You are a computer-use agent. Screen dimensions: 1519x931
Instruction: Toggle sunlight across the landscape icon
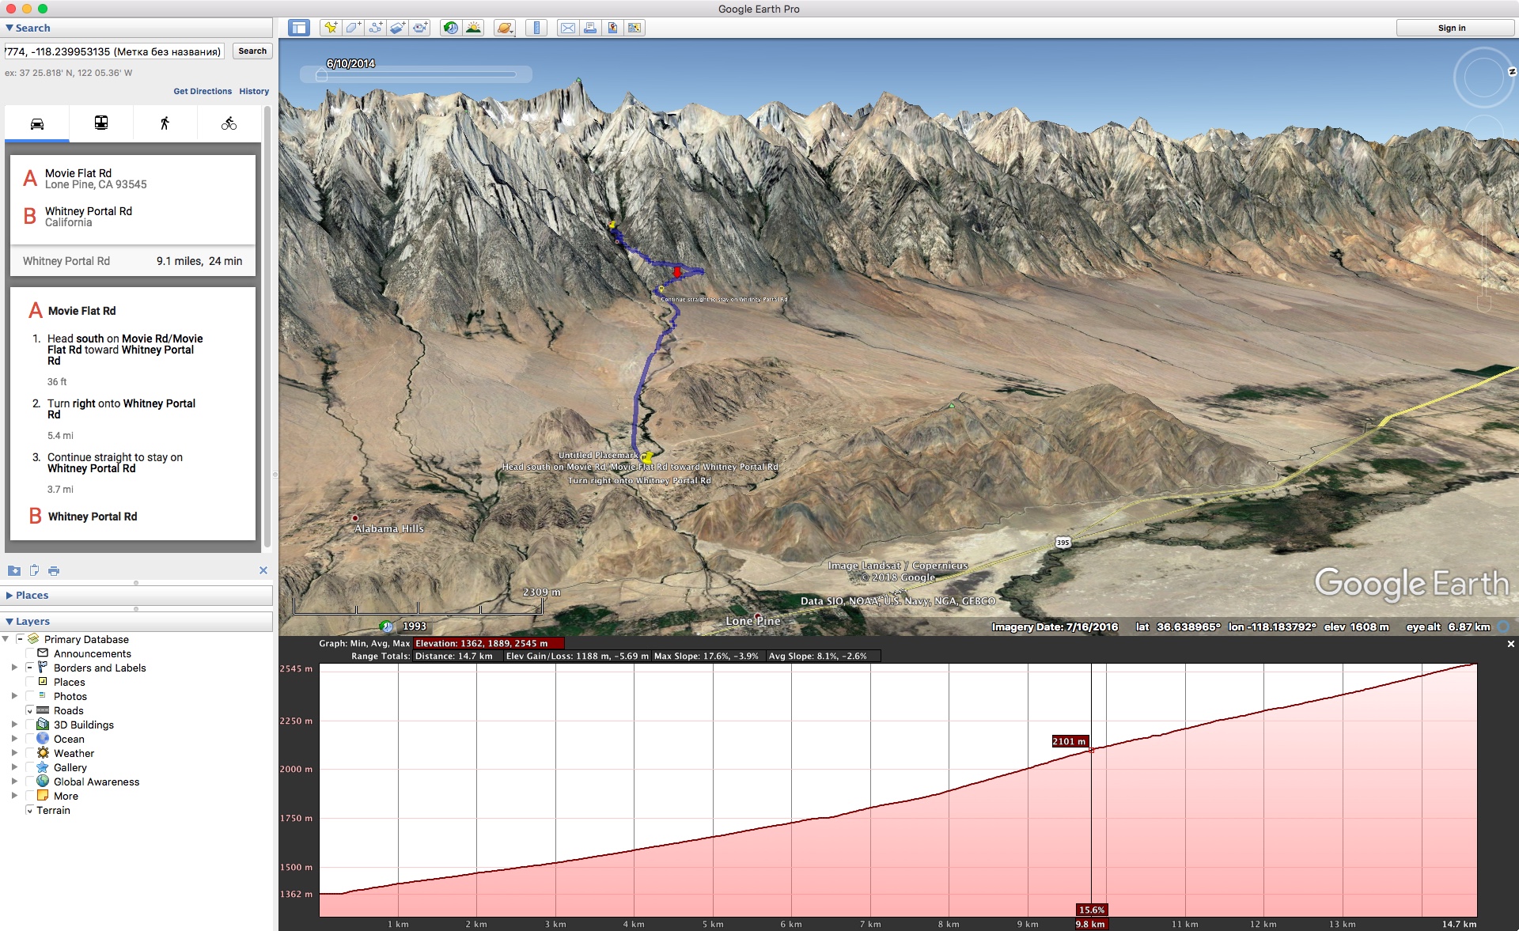point(473,28)
